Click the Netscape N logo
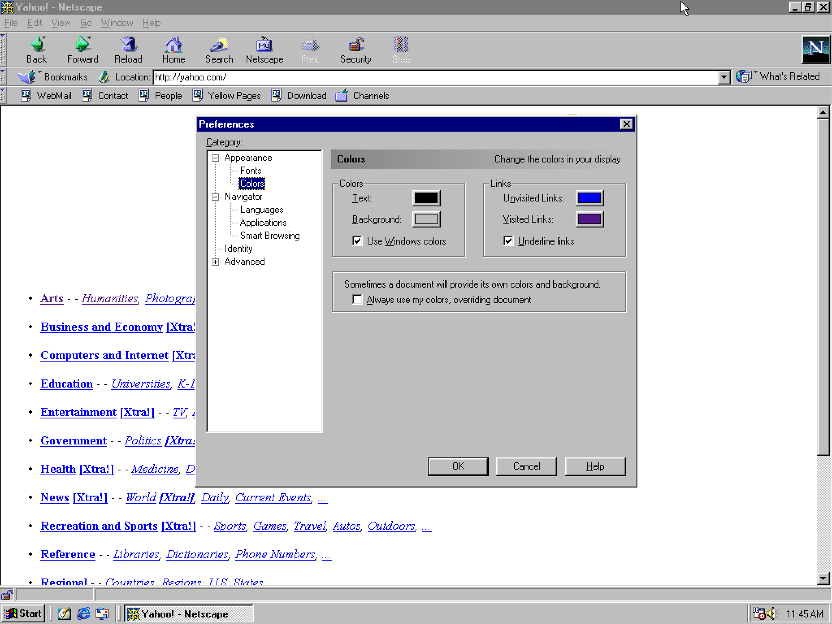The height and width of the screenshot is (624, 832). [816, 49]
